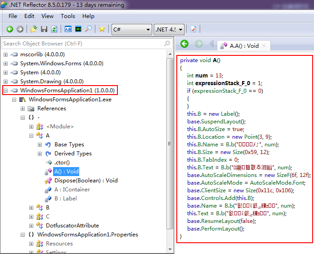Expand DotfuscatorAttribute node
The width and height of the screenshot is (314, 254).
pyautogui.click(x=31, y=226)
